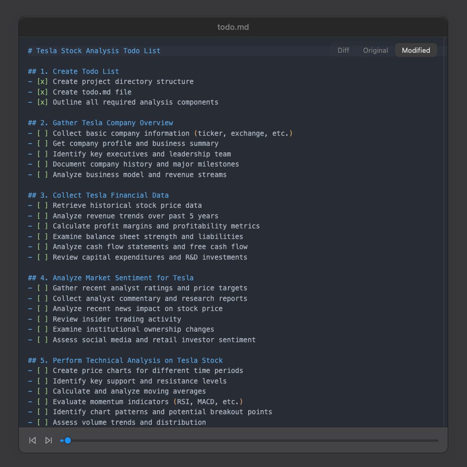Click empty box for 'Collect basic company information'
This screenshot has width=467, height=467.
click(42, 133)
